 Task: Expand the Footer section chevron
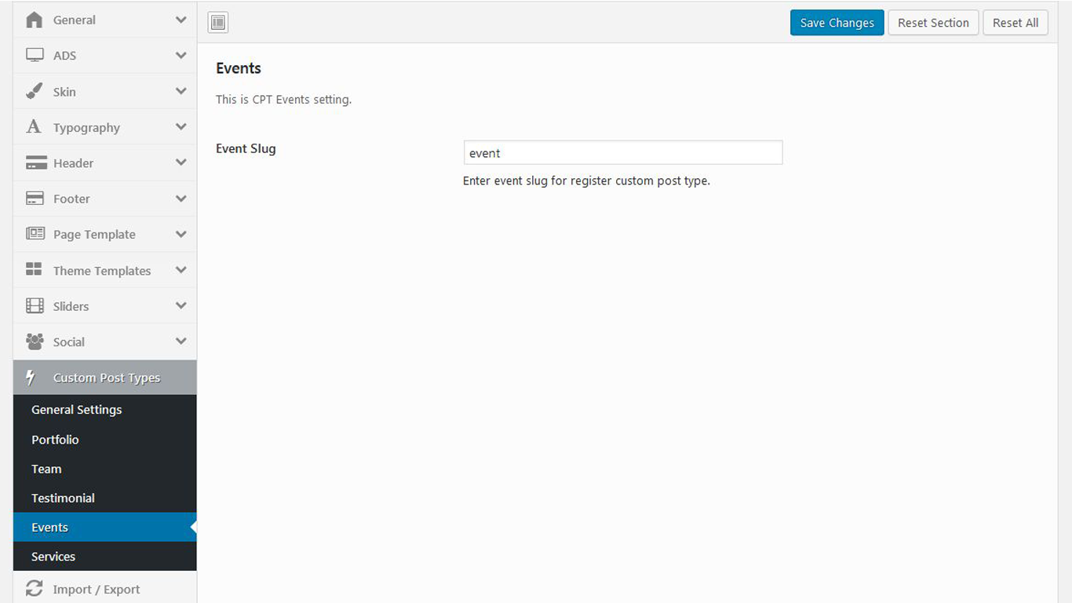point(181,199)
